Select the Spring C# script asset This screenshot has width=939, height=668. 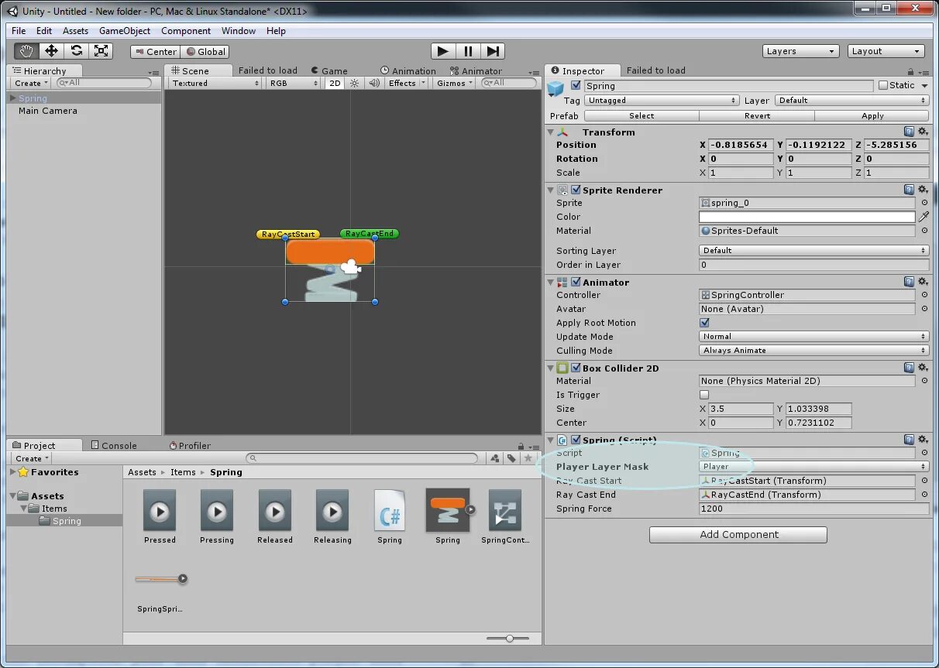point(390,516)
